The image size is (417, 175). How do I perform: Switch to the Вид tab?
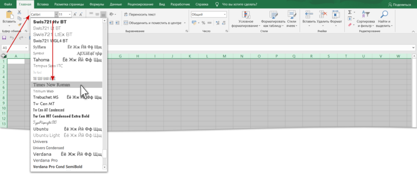pos(162,4)
